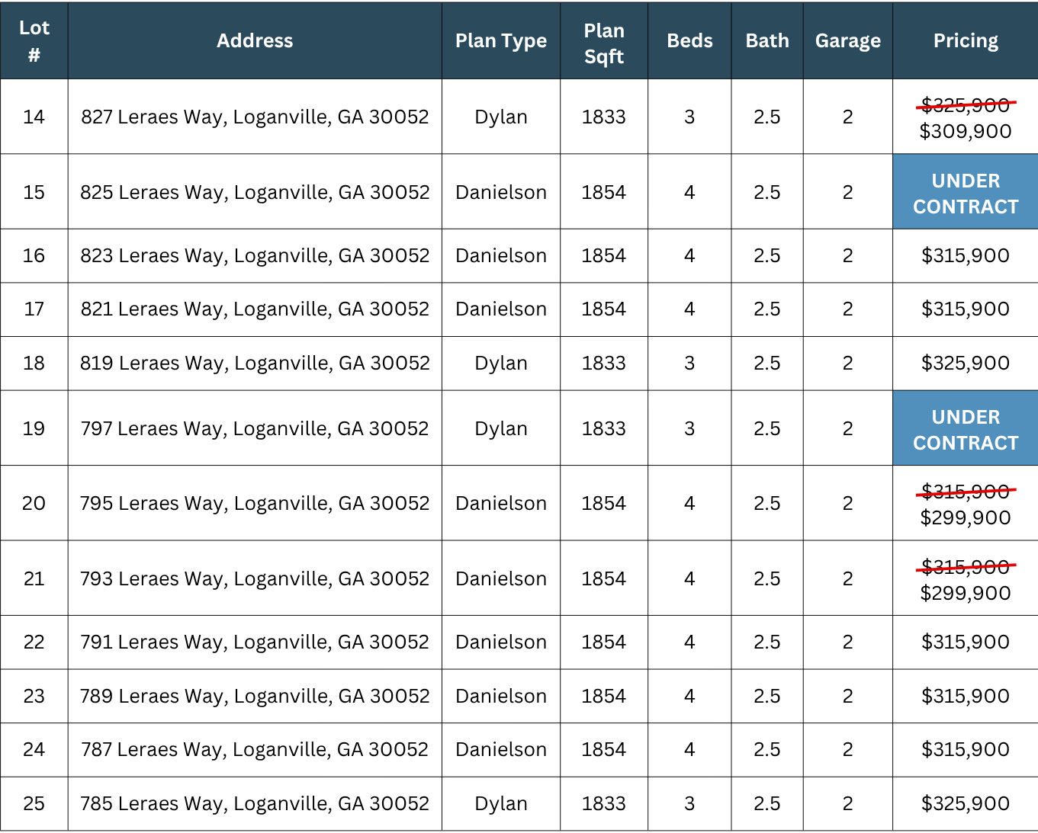Click UNDER CONTRACT cell for lot 19
Viewport: 1038px width, 833px height.
(966, 428)
